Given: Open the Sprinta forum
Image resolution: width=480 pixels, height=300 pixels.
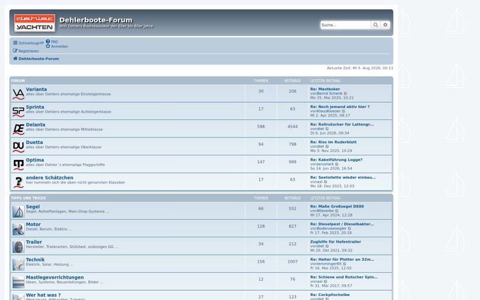Looking at the screenshot, I should pos(35,107).
